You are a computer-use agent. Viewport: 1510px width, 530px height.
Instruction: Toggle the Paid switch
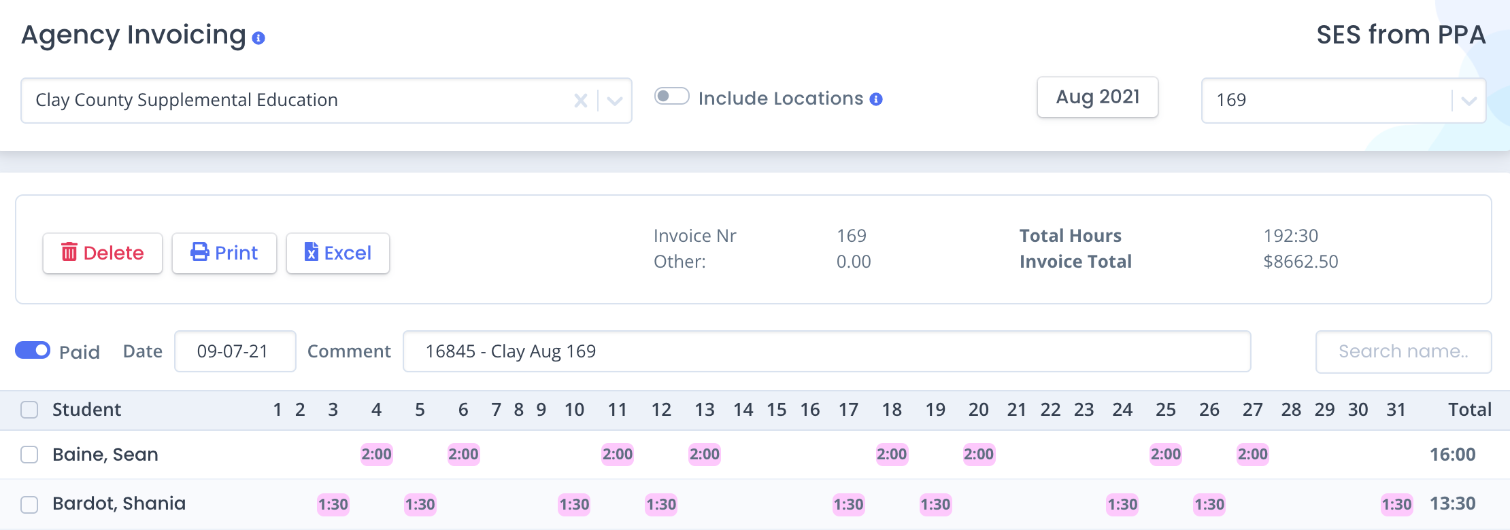[x=33, y=350]
